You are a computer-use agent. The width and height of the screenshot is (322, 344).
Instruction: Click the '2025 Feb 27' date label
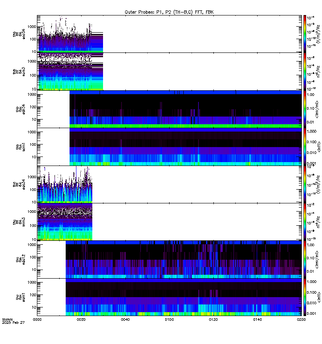pos(13,322)
